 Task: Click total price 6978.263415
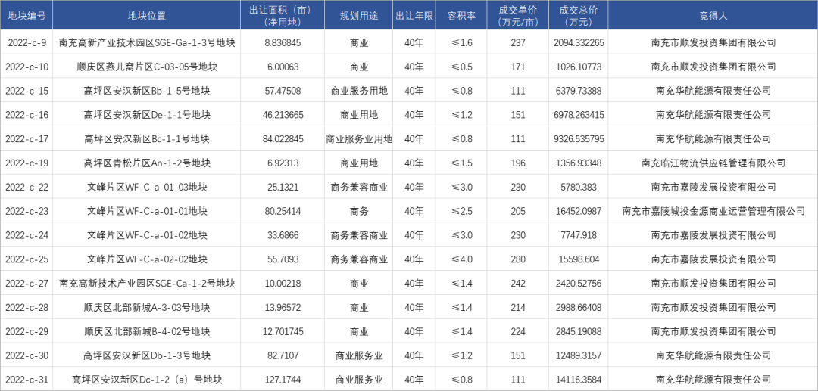click(578, 114)
